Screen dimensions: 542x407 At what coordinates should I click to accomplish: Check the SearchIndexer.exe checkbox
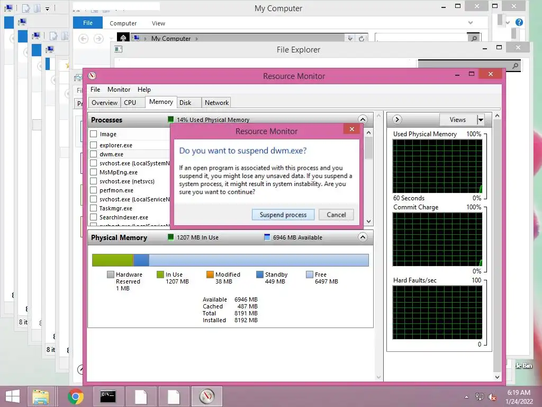click(x=93, y=217)
